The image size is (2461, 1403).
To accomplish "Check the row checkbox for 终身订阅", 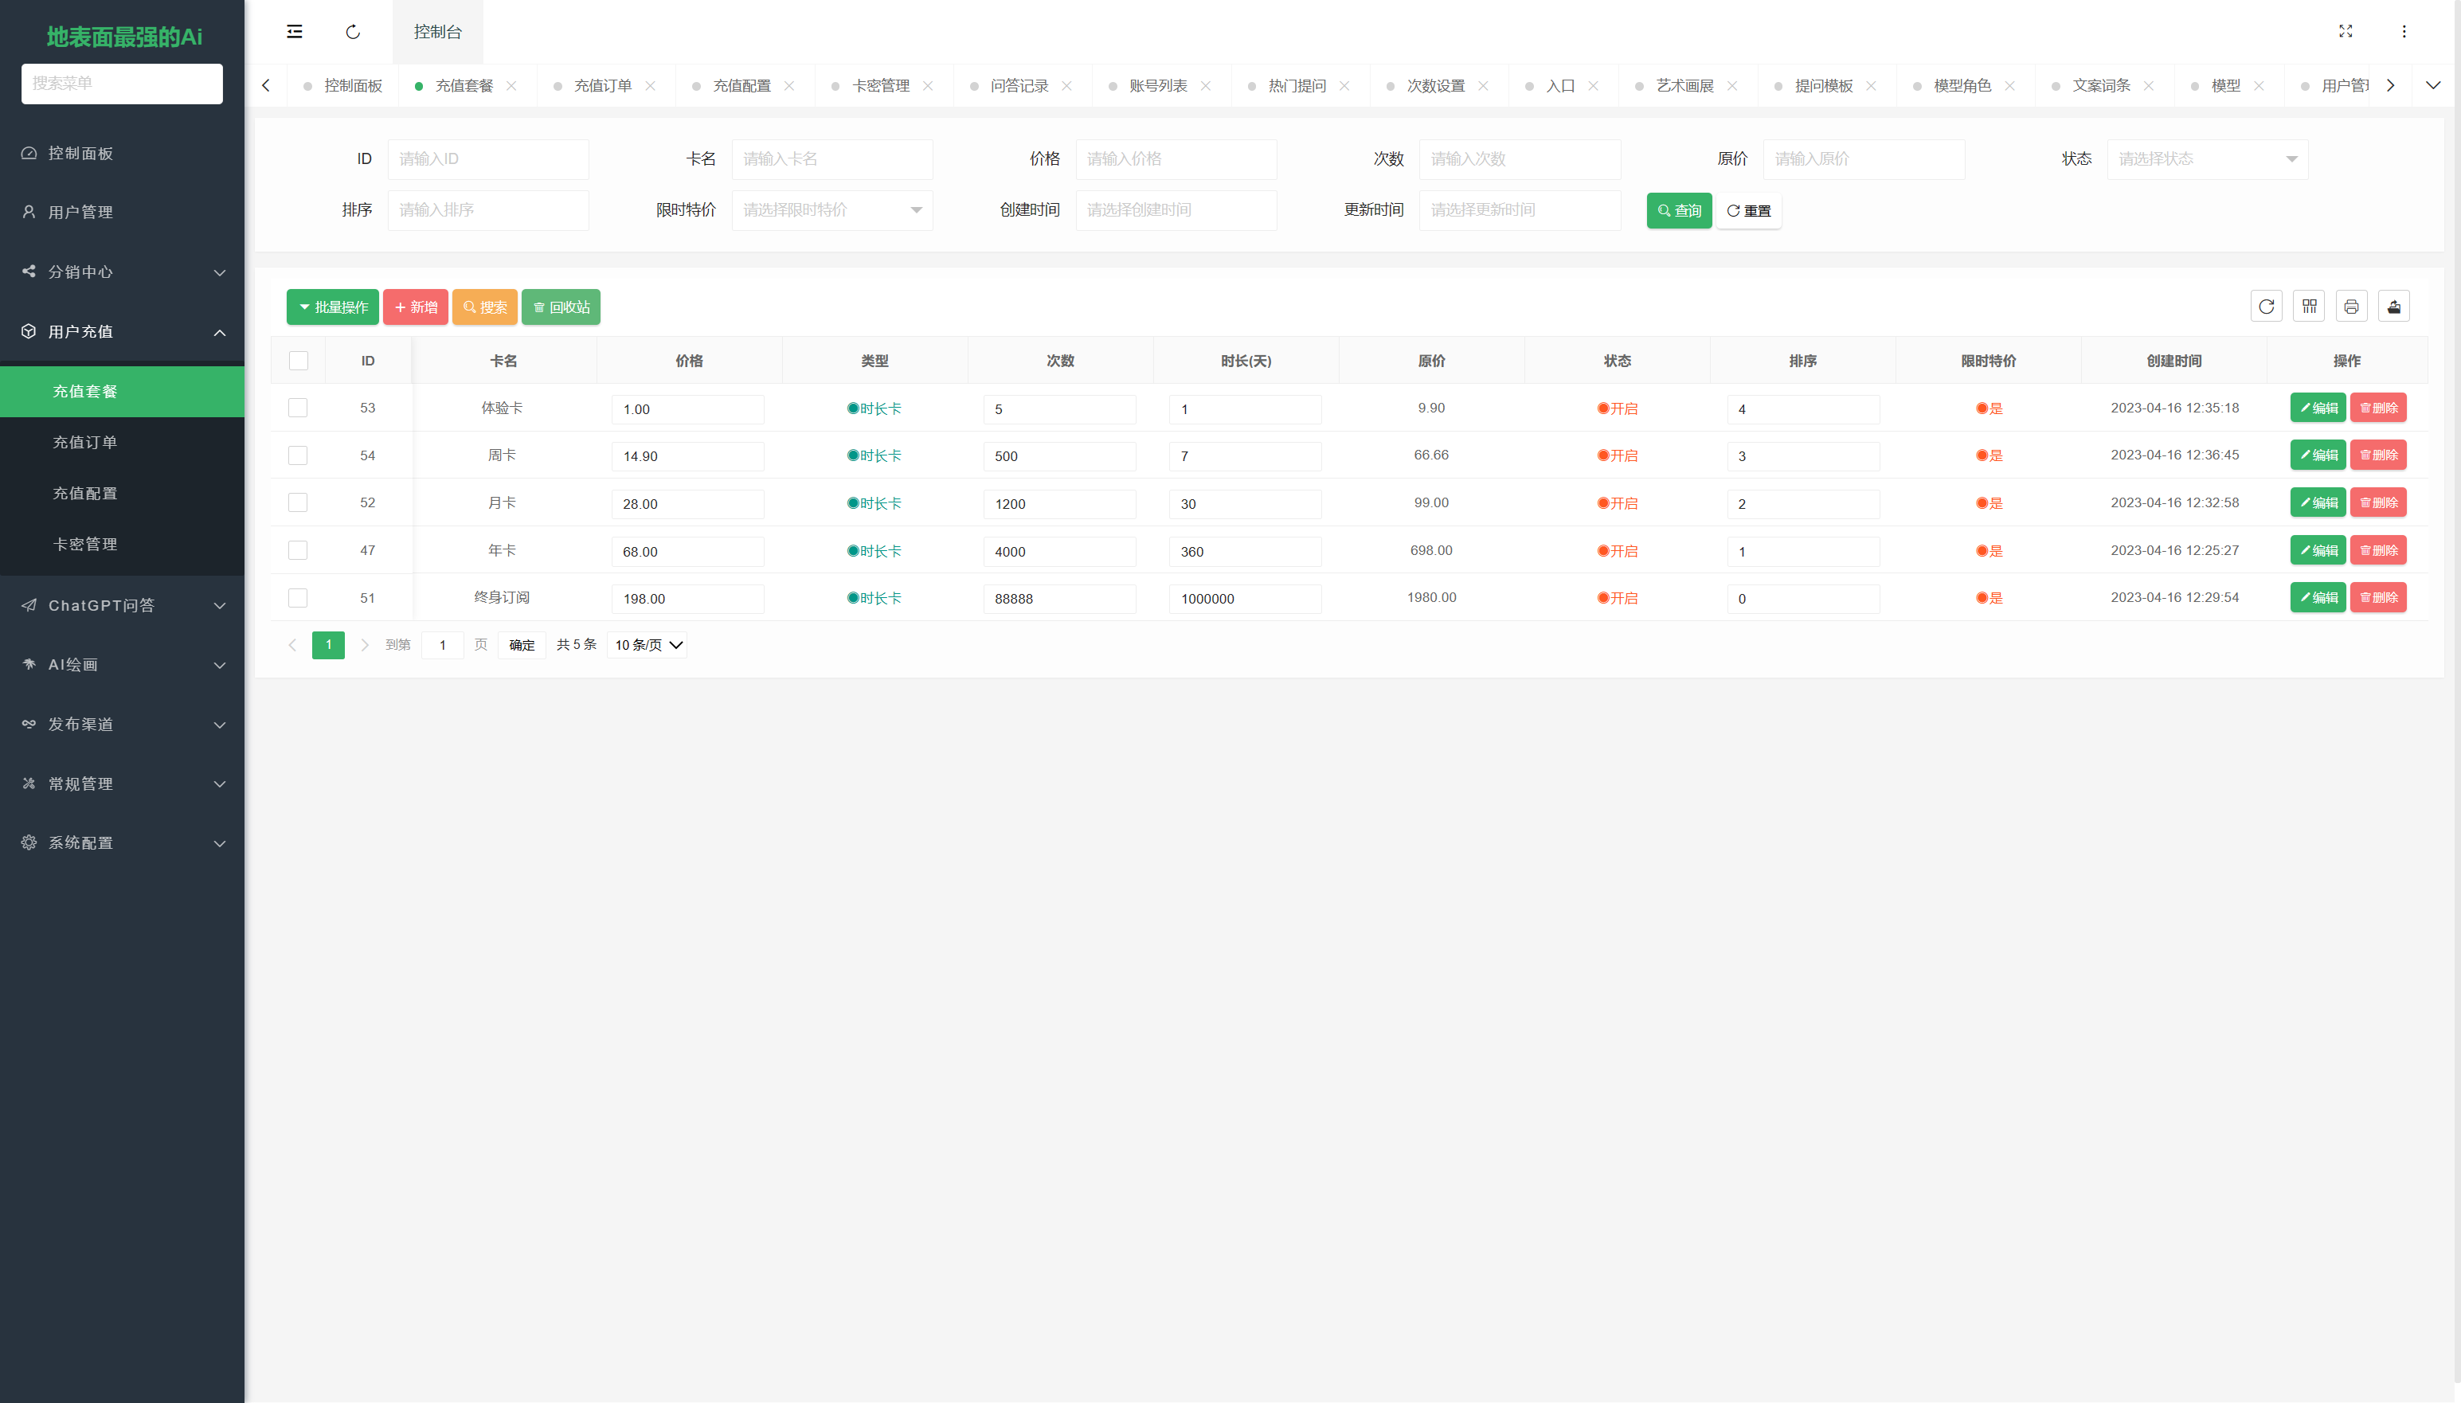I will pyautogui.click(x=298, y=597).
